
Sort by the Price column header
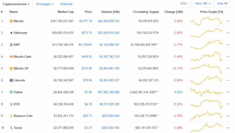(88, 12)
